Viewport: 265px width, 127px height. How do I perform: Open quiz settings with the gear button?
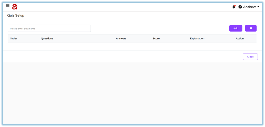pos(251,28)
